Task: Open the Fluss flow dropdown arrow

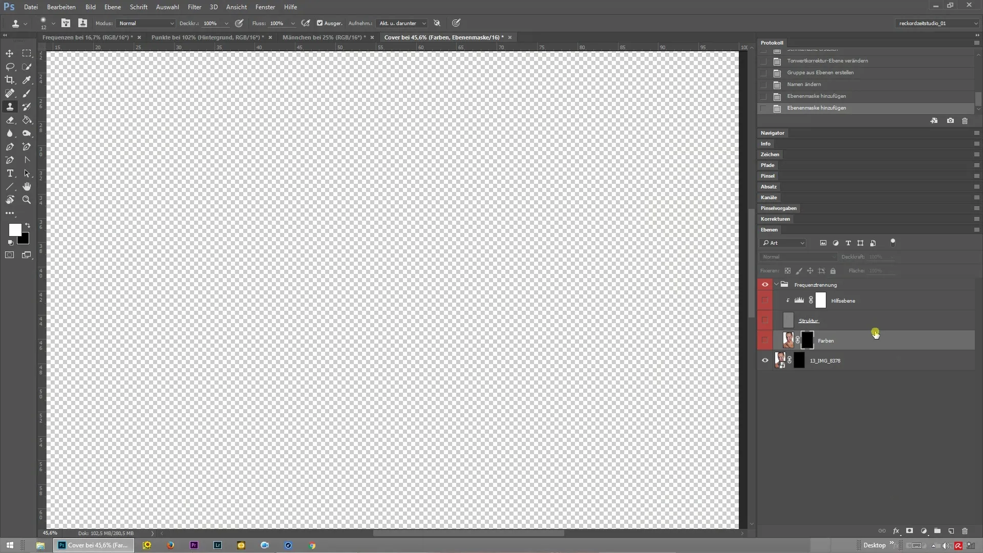Action: (x=293, y=23)
